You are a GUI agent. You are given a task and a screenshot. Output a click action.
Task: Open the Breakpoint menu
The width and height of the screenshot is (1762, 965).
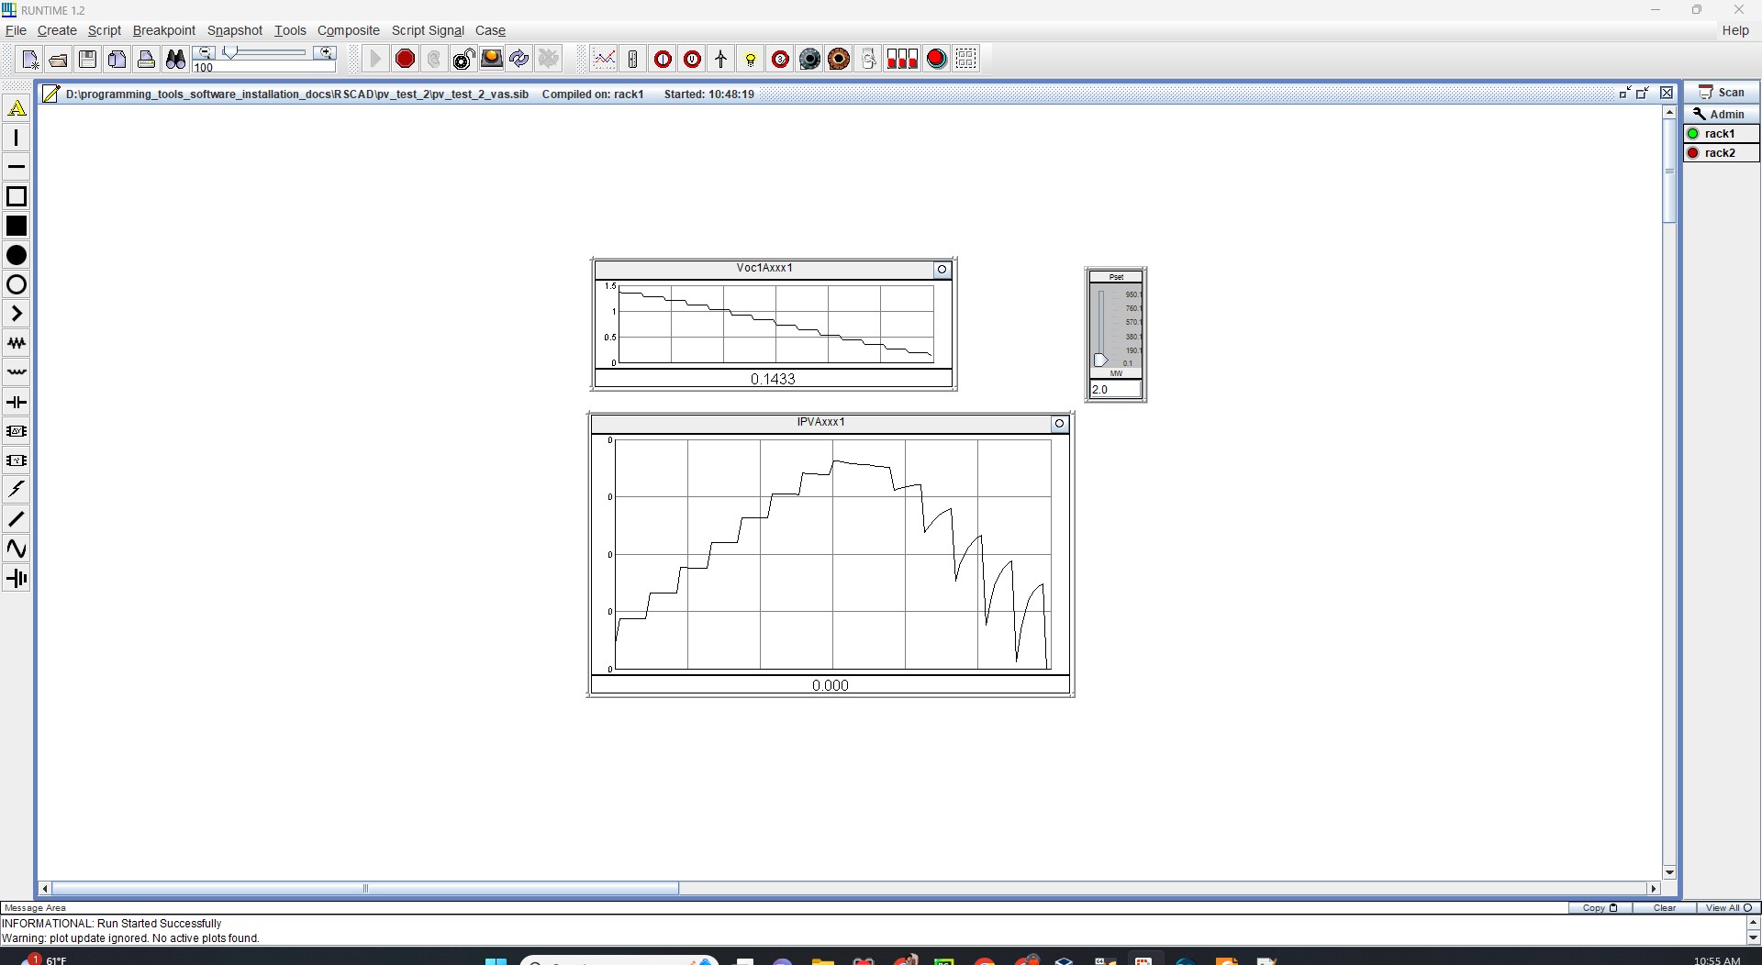pyautogui.click(x=163, y=30)
